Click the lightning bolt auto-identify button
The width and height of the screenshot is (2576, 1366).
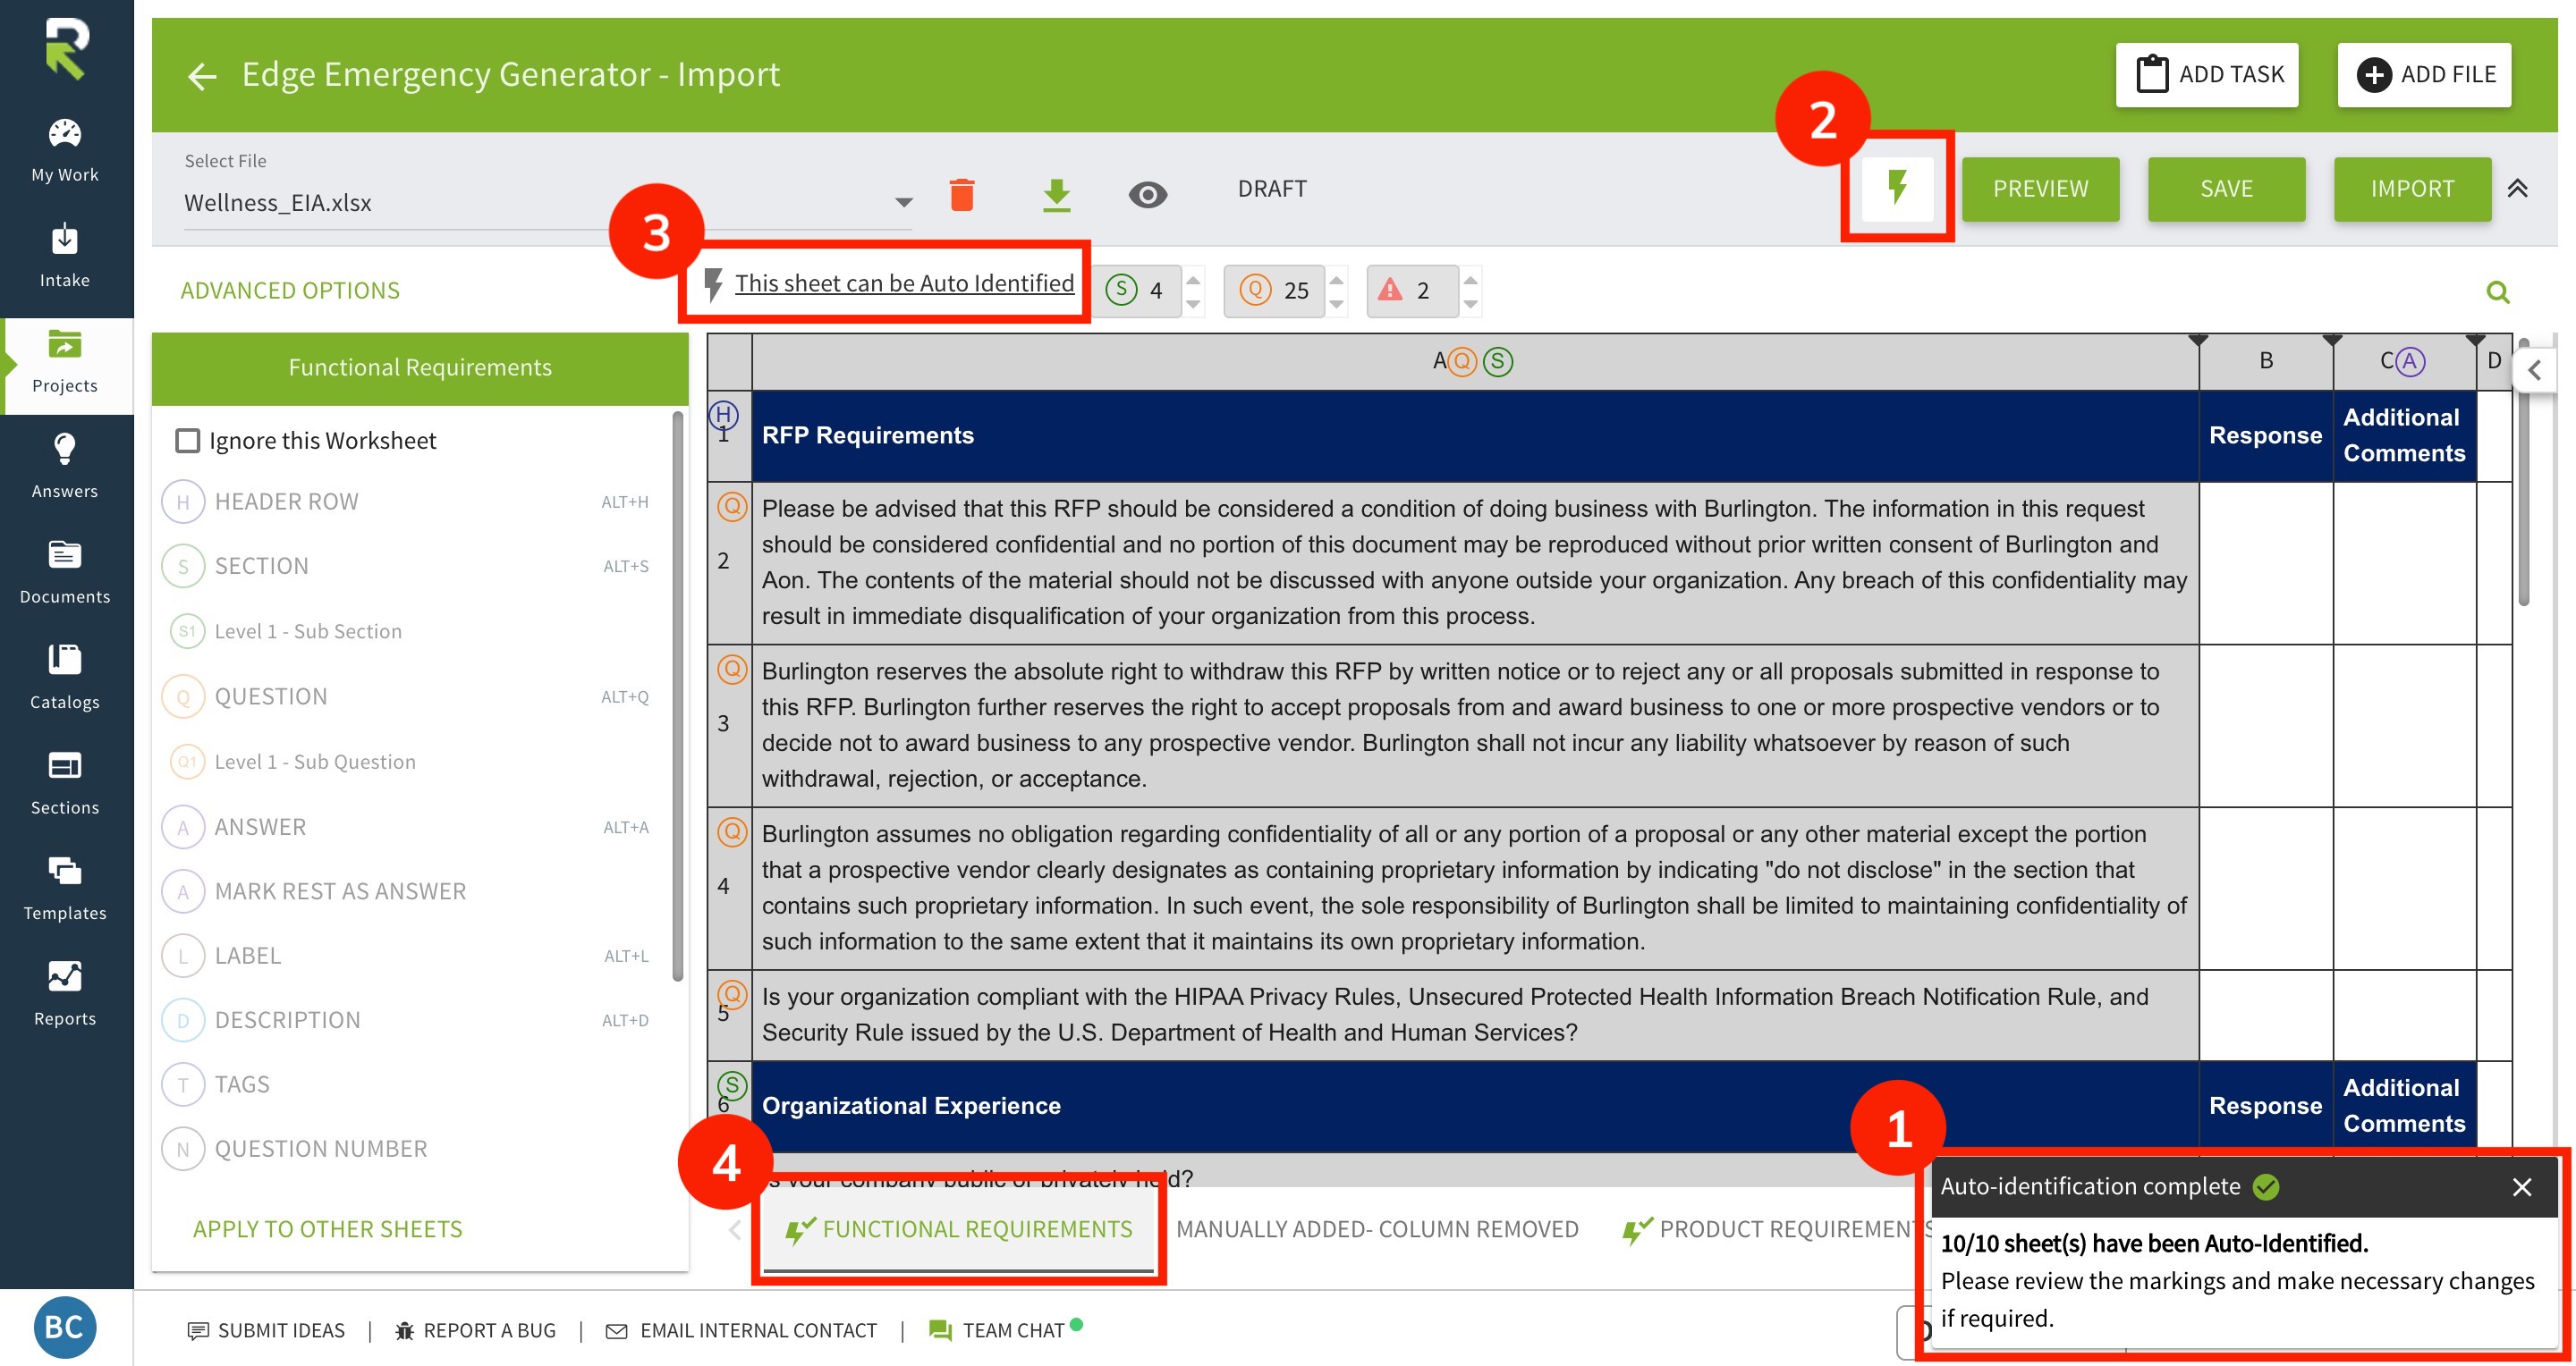[1896, 187]
